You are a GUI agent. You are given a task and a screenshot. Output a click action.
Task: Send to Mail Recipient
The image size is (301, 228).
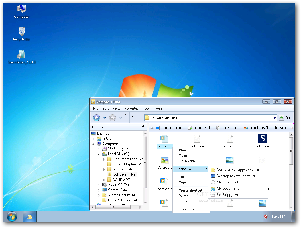click(238, 182)
